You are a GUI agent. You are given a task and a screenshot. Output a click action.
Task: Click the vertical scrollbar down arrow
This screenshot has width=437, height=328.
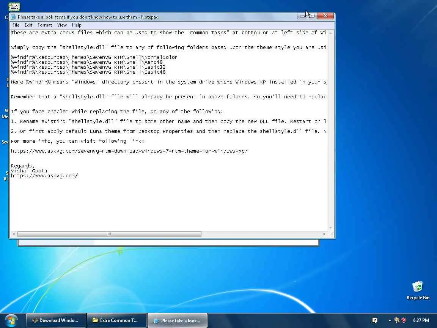pos(330,228)
